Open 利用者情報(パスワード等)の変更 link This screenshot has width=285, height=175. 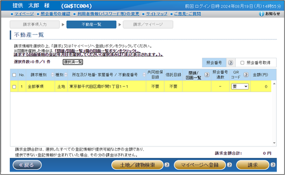click(108, 14)
